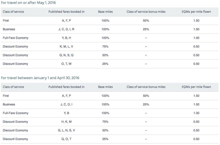This screenshot has width=220, height=145.
Task: Click the "K, M, L, V" fare codes cell
Action: click(66, 46)
